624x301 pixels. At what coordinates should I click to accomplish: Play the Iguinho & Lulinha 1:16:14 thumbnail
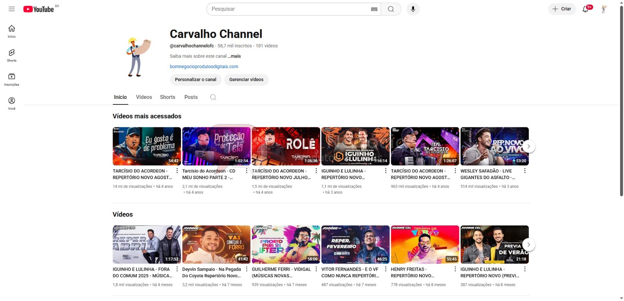tap(355, 146)
